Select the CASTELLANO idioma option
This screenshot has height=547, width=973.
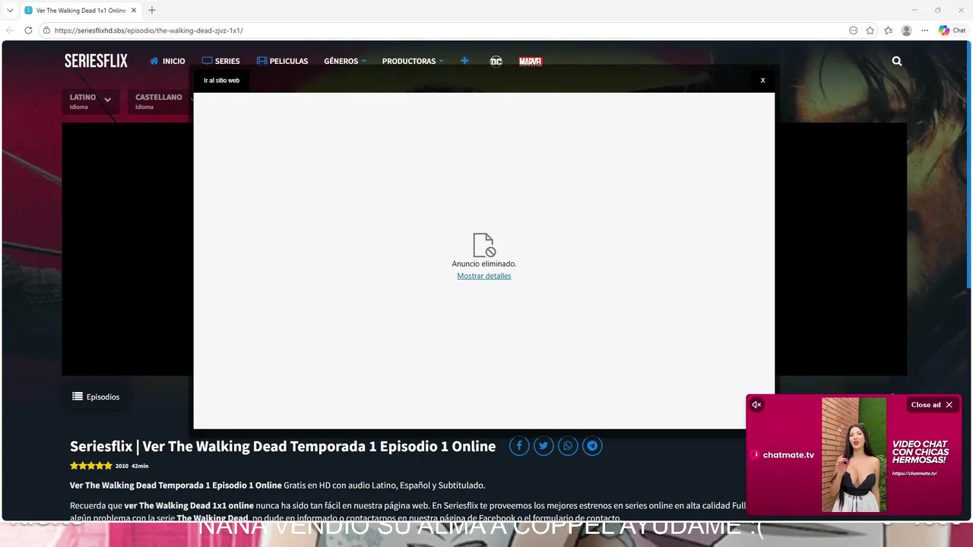click(x=159, y=101)
